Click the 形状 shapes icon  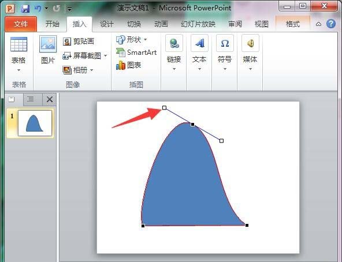(x=121, y=40)
